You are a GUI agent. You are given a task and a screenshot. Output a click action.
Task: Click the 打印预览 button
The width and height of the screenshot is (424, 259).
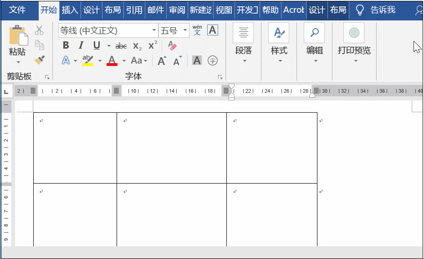[354, 43]
